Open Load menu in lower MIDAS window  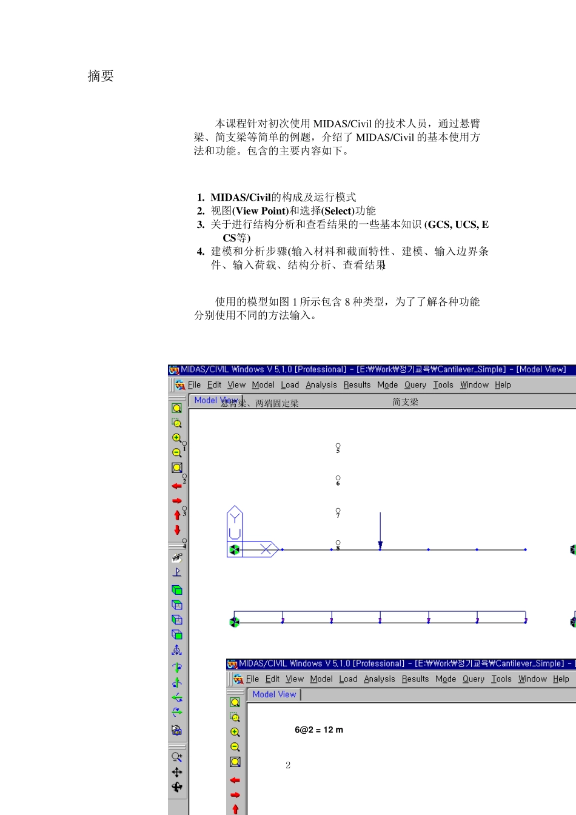pos(348,679)
